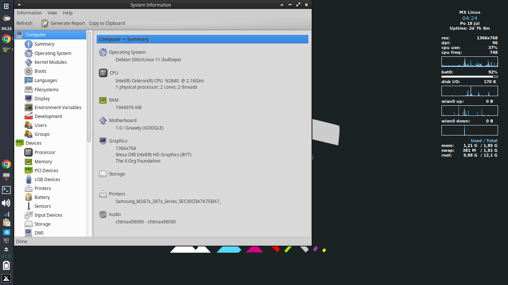
Task: Click '1.0 / Gnawty (GOOGLE)' motherboard value
Action: click(139, 128)
